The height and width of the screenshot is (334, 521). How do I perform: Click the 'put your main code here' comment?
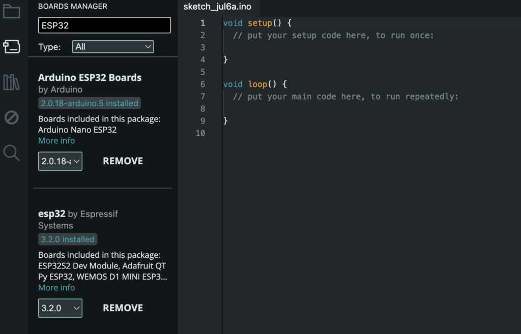point(345,97)
